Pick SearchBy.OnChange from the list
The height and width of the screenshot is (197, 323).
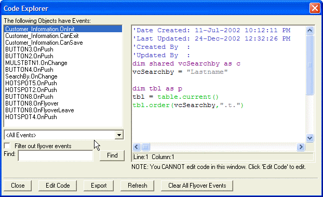(63, 76)
